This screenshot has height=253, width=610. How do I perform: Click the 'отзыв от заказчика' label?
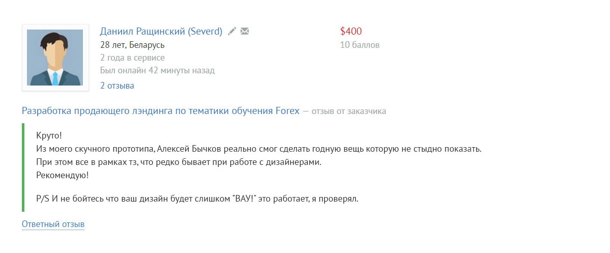pyautogui.click(x=348, y=111)
